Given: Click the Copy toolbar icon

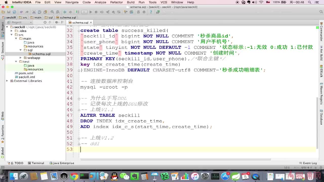Looking at the screenshot, I should [x=39, y=12].
